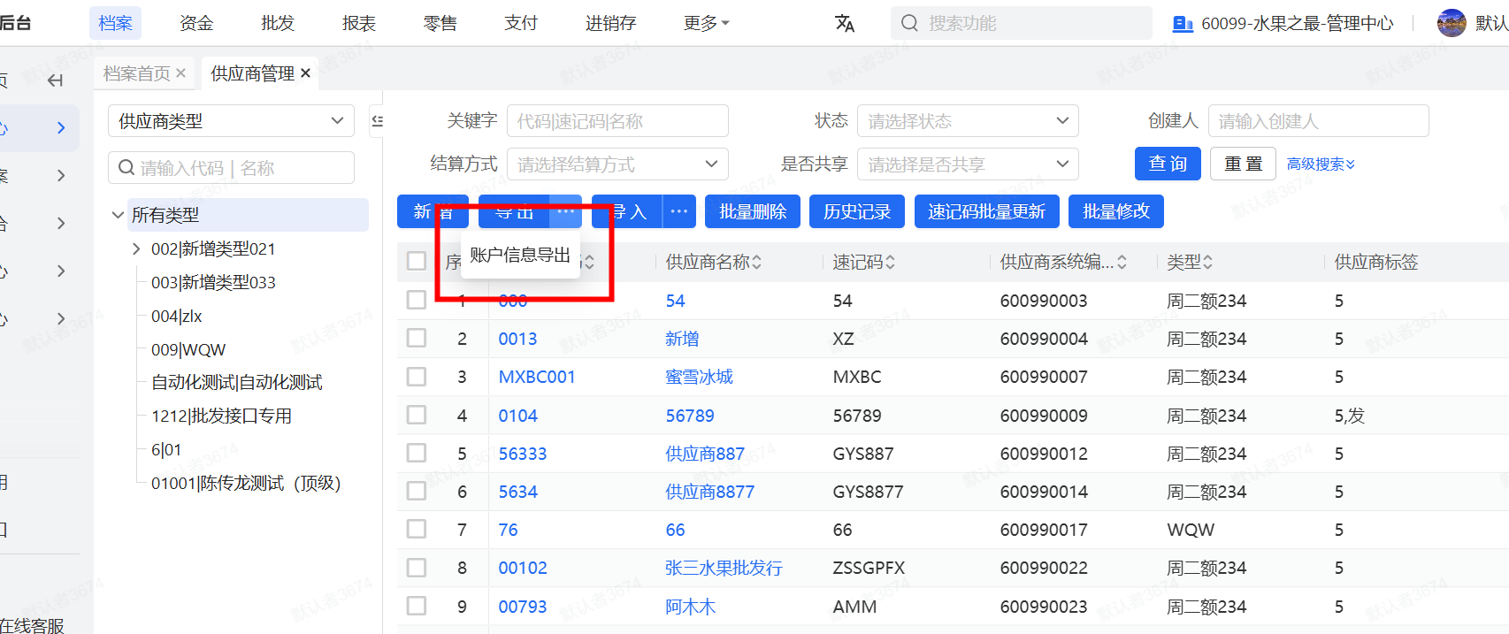Toggle the select-all checkbox in header
The height and width of the screenshot is (634, 1509).
[x=417, y=261]
